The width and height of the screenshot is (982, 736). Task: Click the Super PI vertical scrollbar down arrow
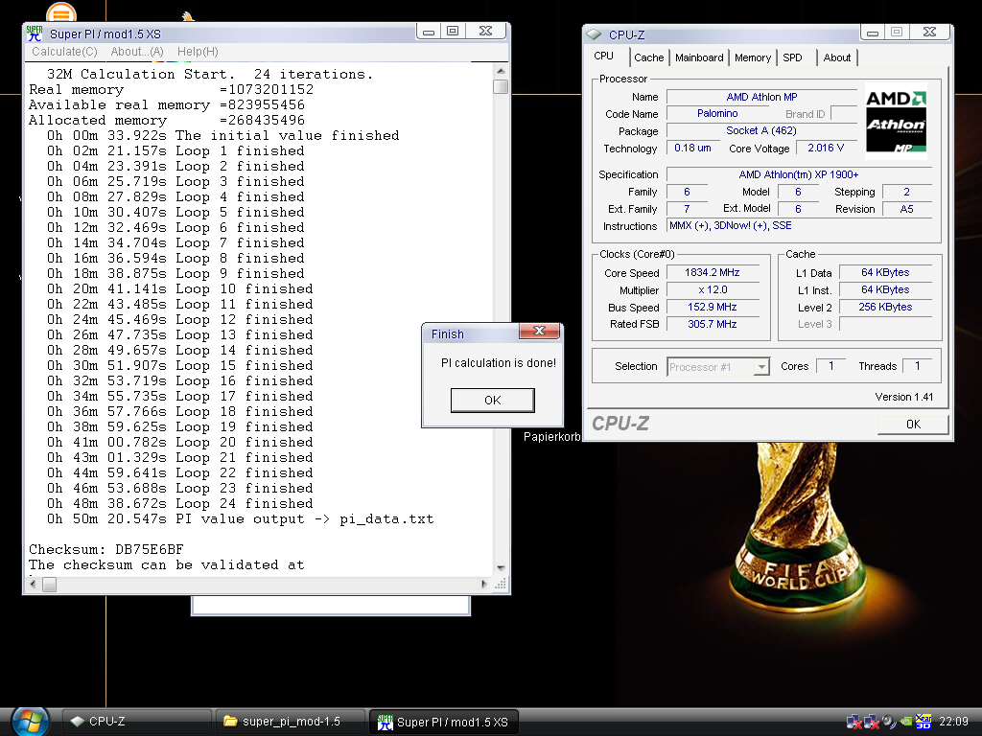coord(501,568)
